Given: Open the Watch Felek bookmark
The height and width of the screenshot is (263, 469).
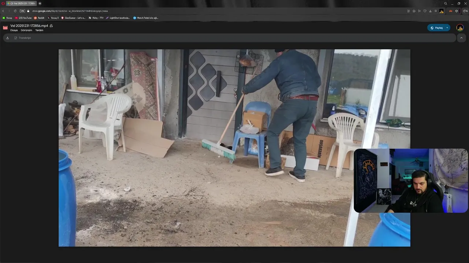Looking at the screenshot, I should click(x=146, y=18).
